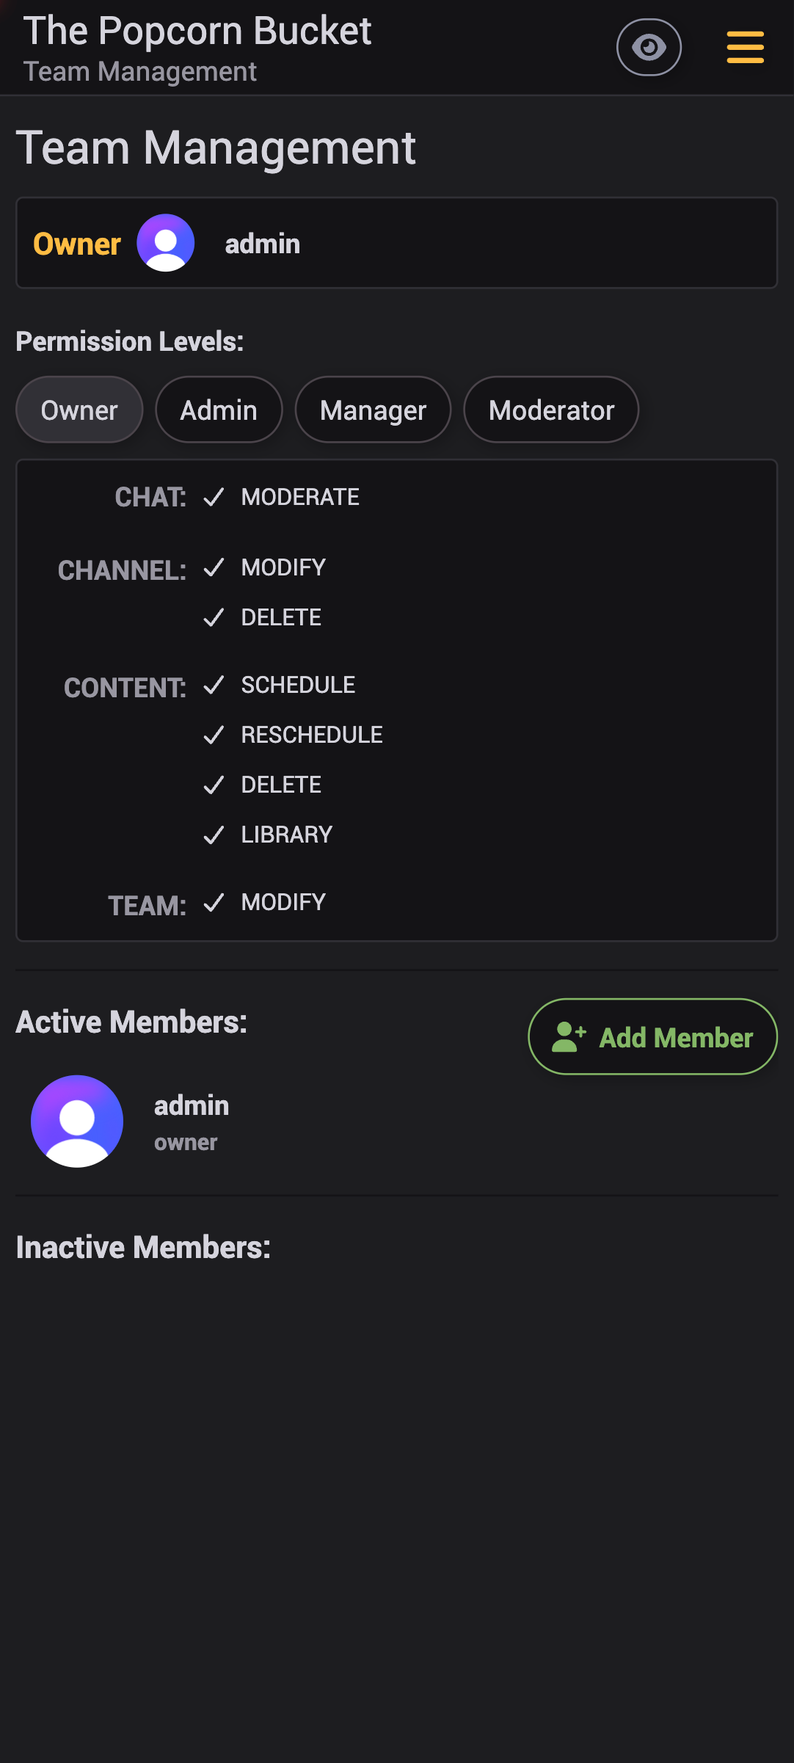Click the Channel Modify checkmark

point(214,568)
